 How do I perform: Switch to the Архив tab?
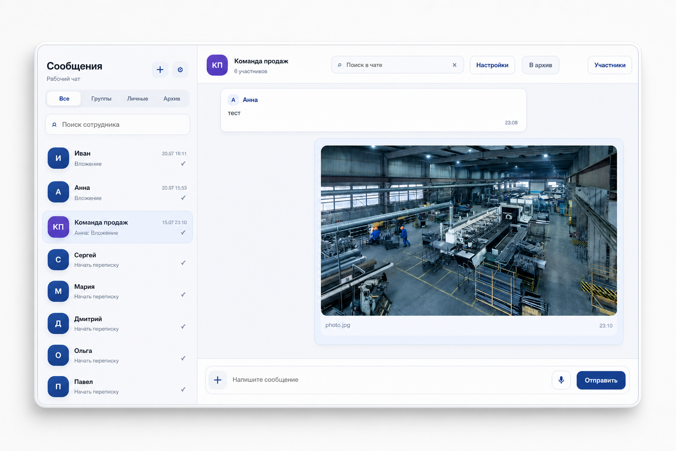(x=172, y=99)
